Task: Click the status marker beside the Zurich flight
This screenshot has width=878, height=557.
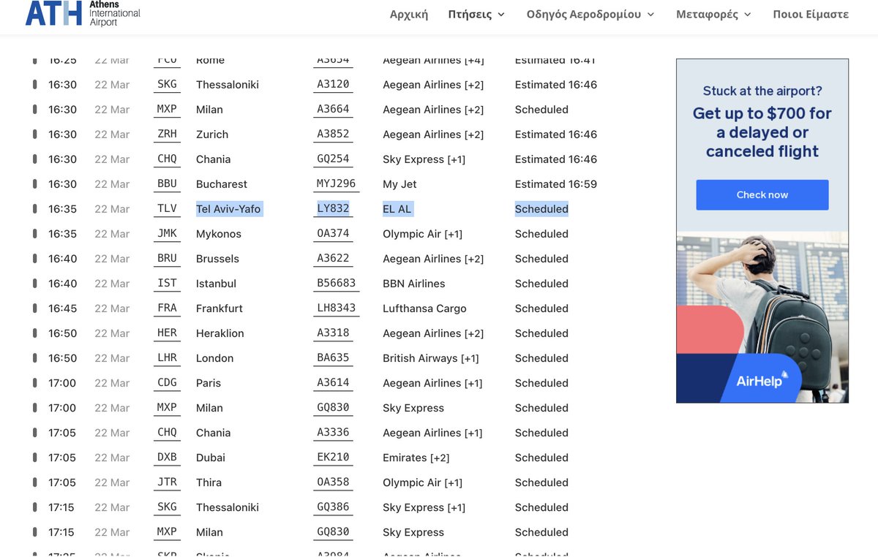Action: [34, 134]
